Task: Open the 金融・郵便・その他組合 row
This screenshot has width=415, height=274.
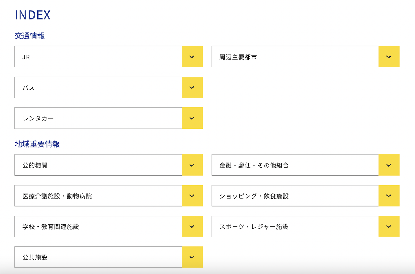Action: point(295,165)
